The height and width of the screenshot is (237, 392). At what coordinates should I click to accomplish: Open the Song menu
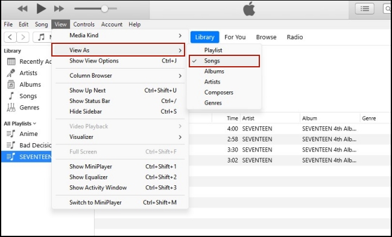point(41,25)
